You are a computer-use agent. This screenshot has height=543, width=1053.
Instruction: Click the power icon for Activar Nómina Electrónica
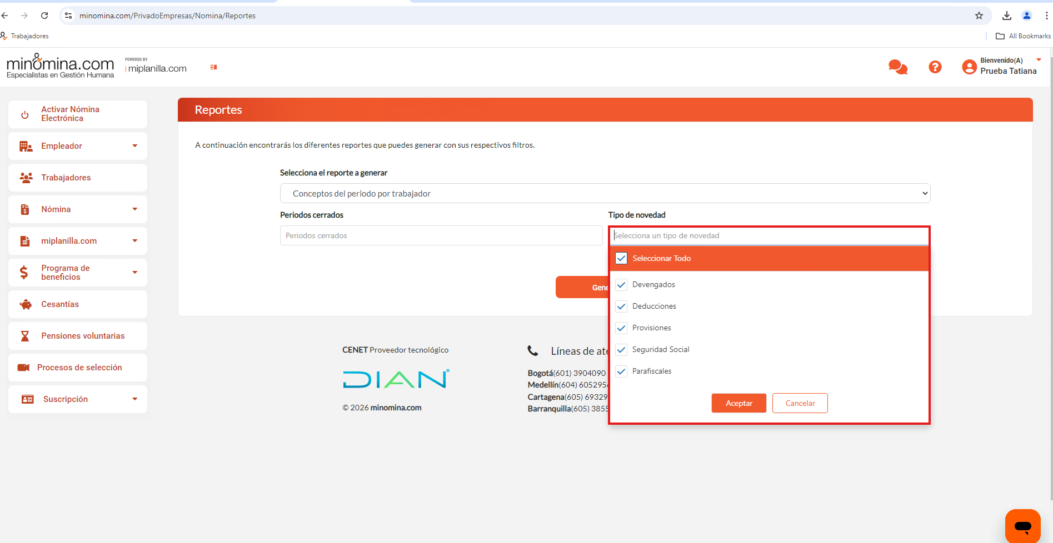coord(25,114)
